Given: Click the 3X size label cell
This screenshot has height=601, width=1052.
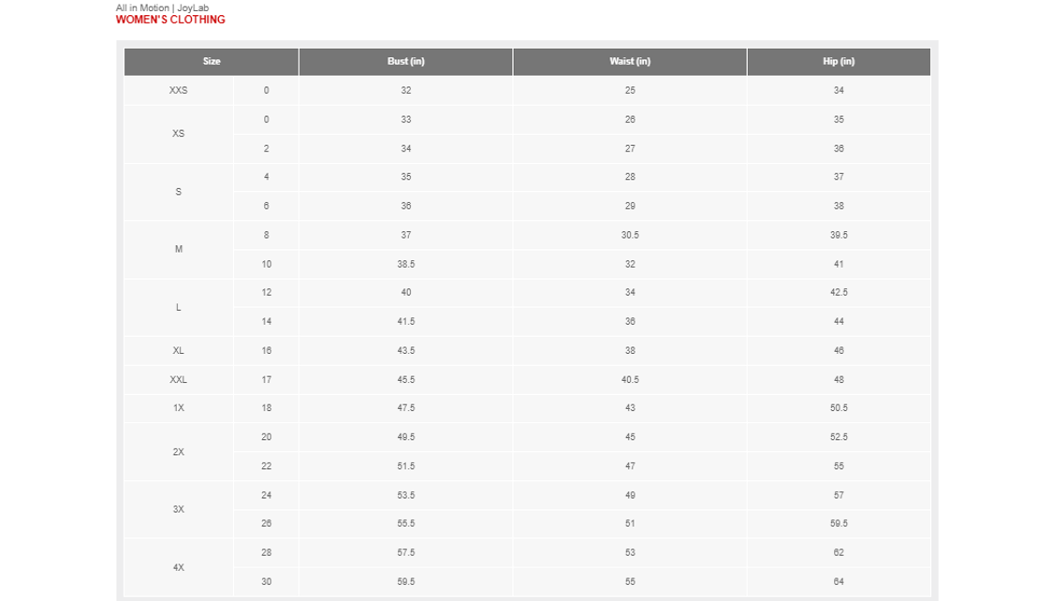Looking at the screenshot, I should [179, 509].
